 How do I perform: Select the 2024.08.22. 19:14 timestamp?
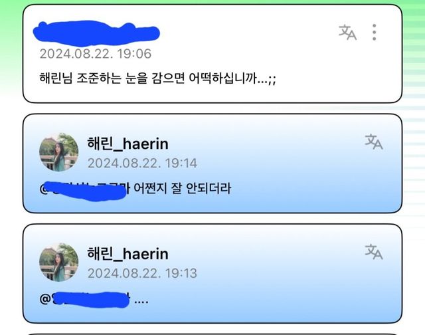(142, 164)
